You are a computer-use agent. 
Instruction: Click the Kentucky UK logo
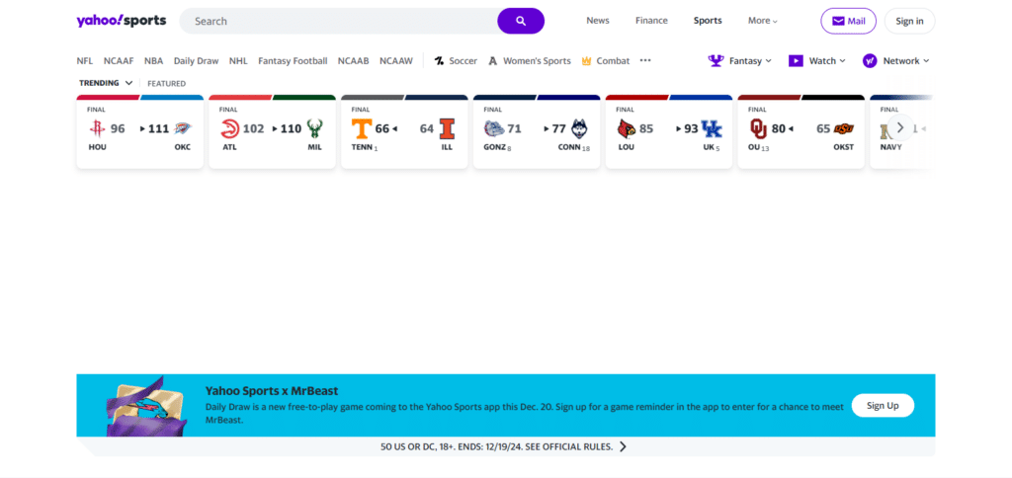click(x=712, y=129)
